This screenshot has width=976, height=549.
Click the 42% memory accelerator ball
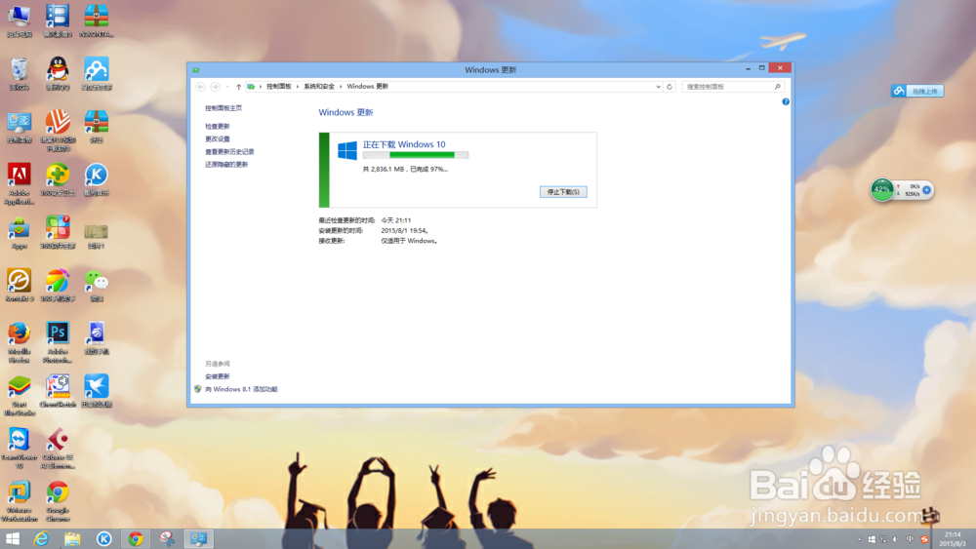882,189
